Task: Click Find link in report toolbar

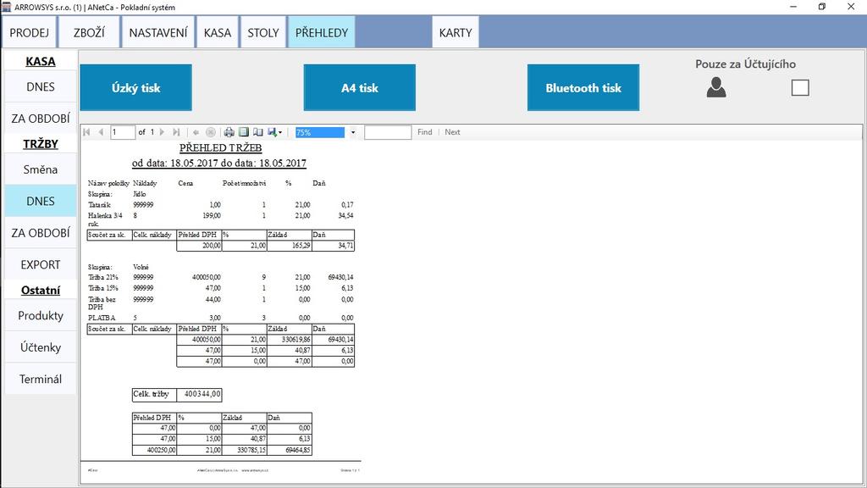Action: click(425, 132)
